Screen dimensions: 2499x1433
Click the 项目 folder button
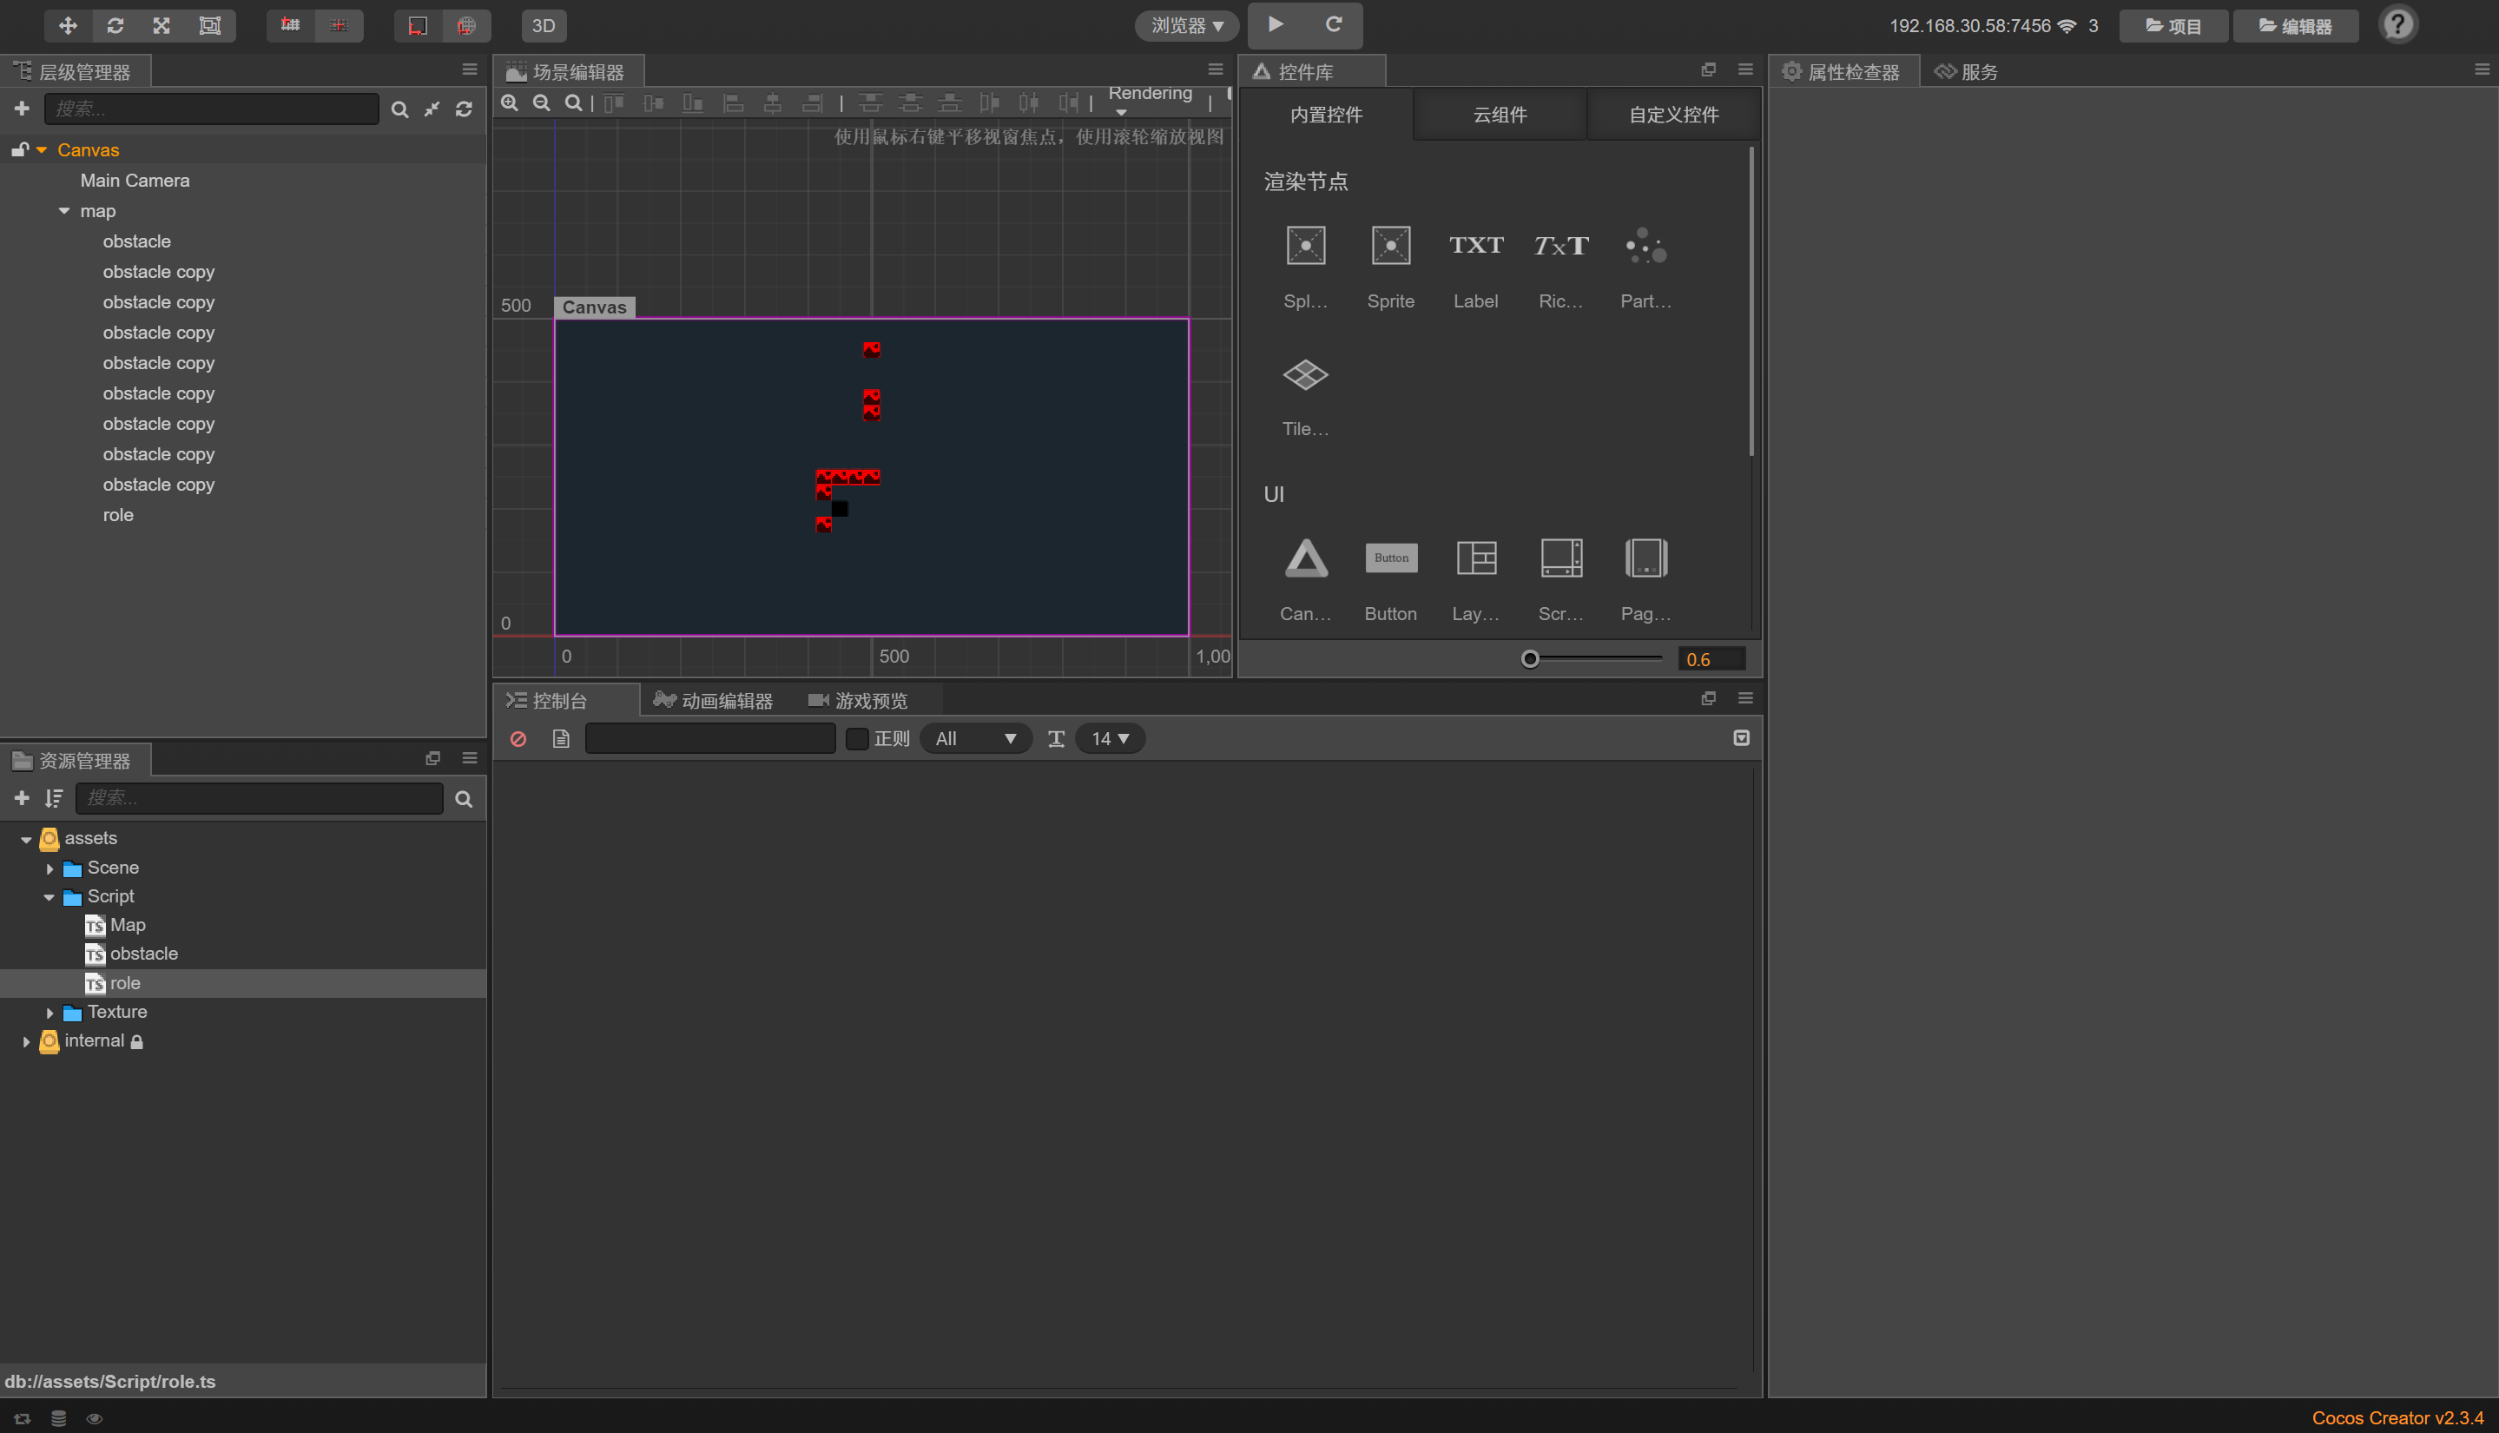click(x=2173, y=27)
